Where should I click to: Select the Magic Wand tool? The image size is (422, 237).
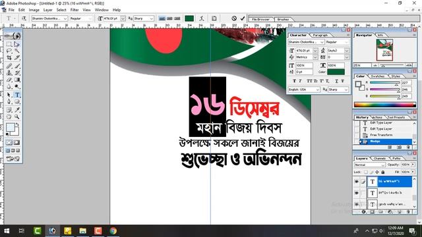[x=17, y=51]
